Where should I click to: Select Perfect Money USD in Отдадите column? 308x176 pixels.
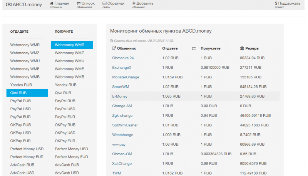coord(27,149)
